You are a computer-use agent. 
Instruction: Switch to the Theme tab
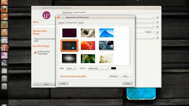[61, 23]
